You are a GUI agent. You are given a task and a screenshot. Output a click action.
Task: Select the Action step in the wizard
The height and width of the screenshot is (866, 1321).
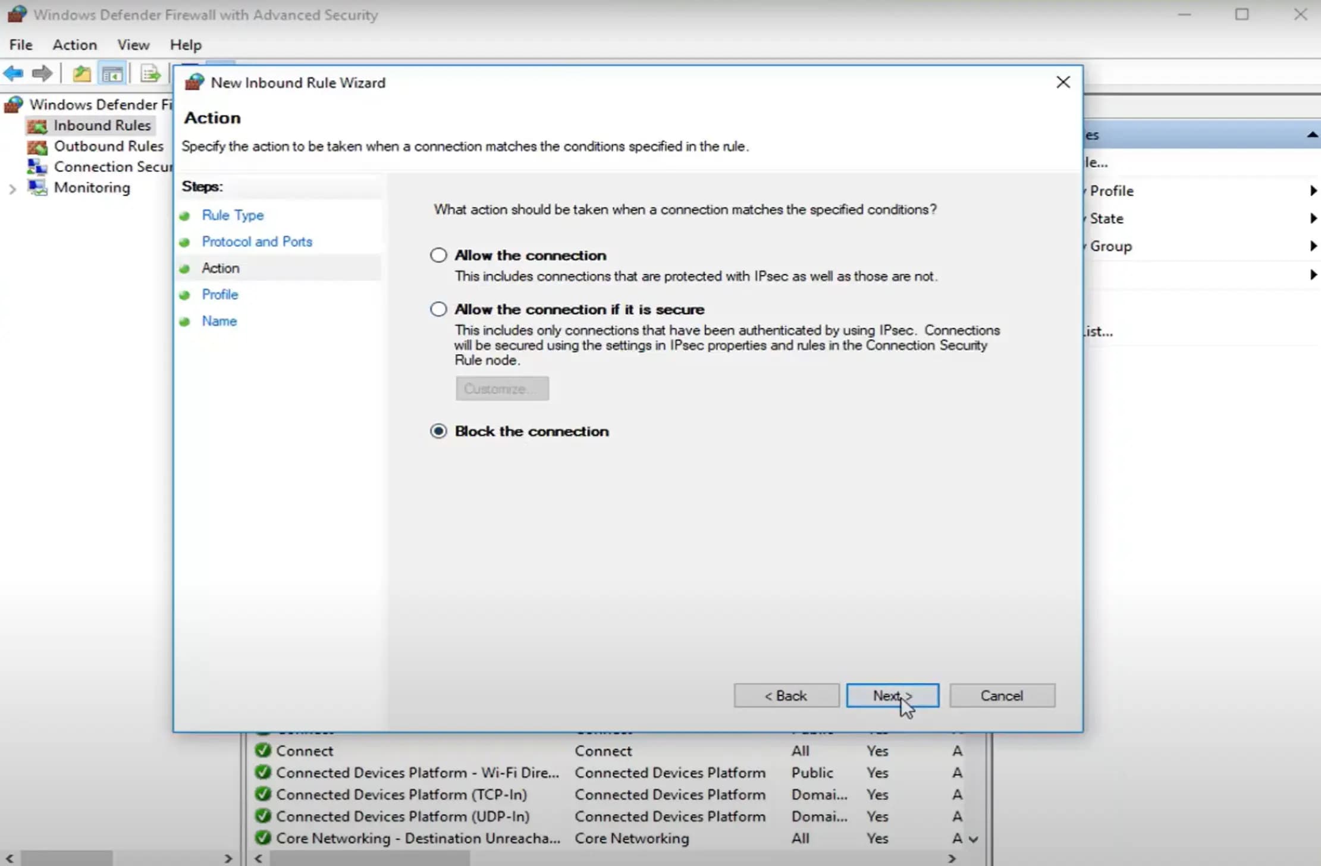click(221, 268)
